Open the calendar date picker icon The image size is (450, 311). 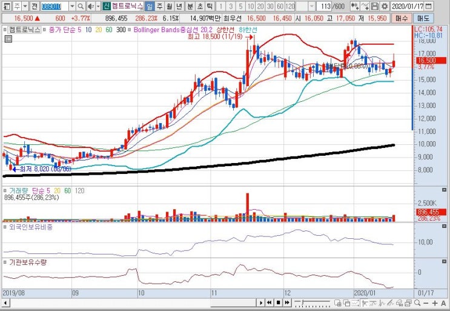pos(428,6)
